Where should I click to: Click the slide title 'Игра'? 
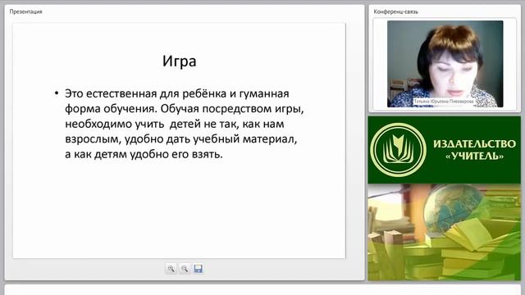(x=180, y=61)
